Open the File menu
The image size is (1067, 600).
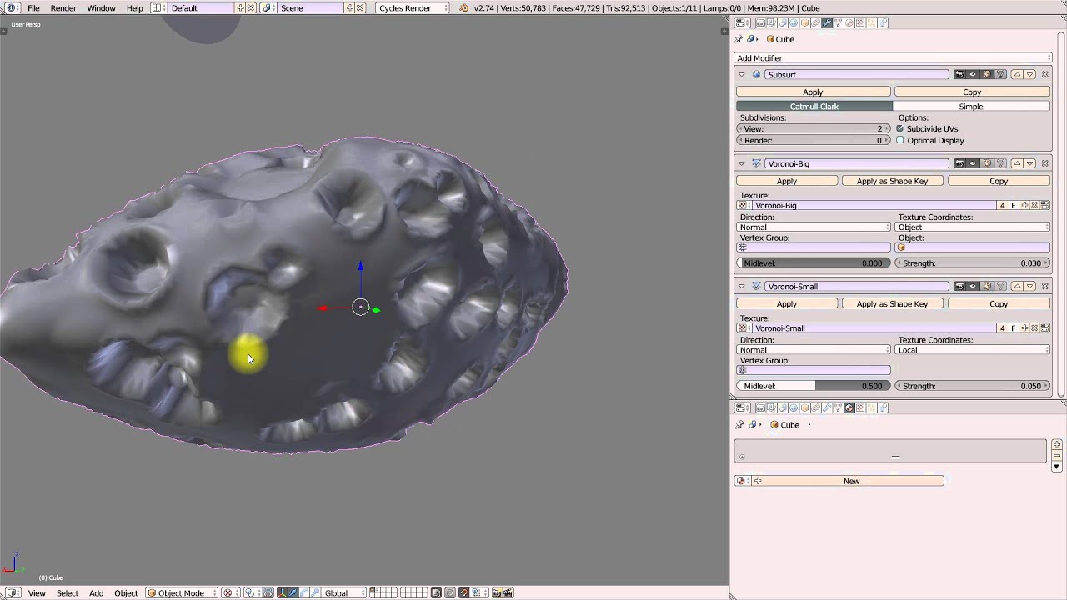click(33, 7)
